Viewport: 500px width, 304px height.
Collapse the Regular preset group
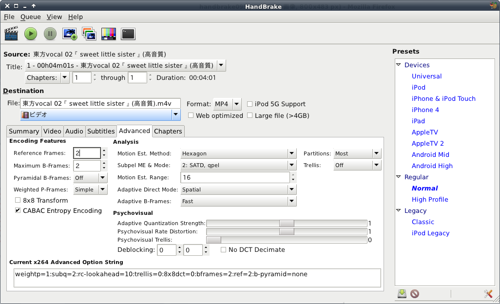tap(399, 177)
